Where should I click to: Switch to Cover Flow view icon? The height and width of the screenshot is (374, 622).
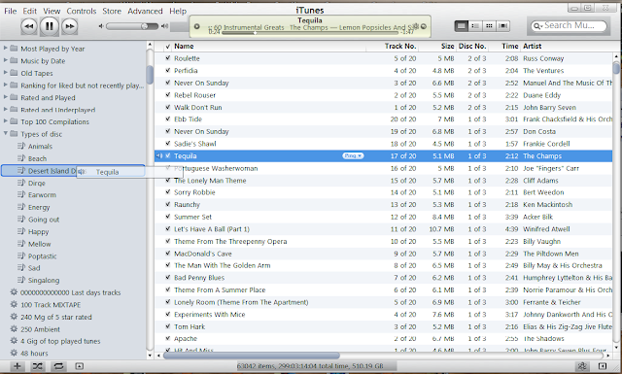(503, 26)
